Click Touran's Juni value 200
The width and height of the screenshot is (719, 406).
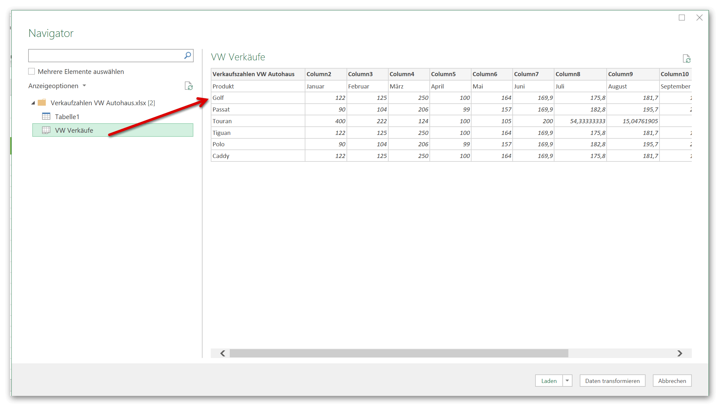[x=533, y=121]
